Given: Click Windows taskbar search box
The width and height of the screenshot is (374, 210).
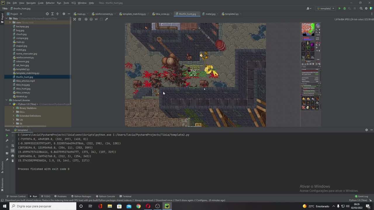Looking at the screenshot, I should pos(43,206).
